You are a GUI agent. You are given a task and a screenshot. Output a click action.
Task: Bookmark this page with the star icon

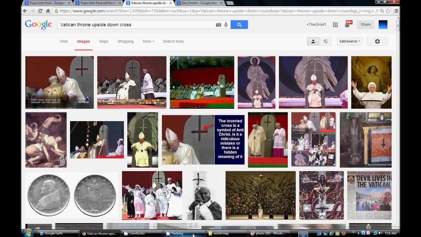click(x=388, y=11)
